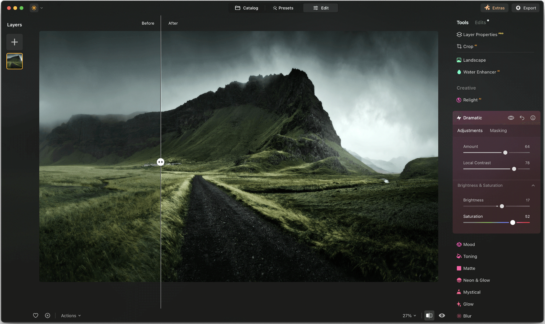Click the Brightness value 17
The image size is (545, 324).
click(528, 200)
